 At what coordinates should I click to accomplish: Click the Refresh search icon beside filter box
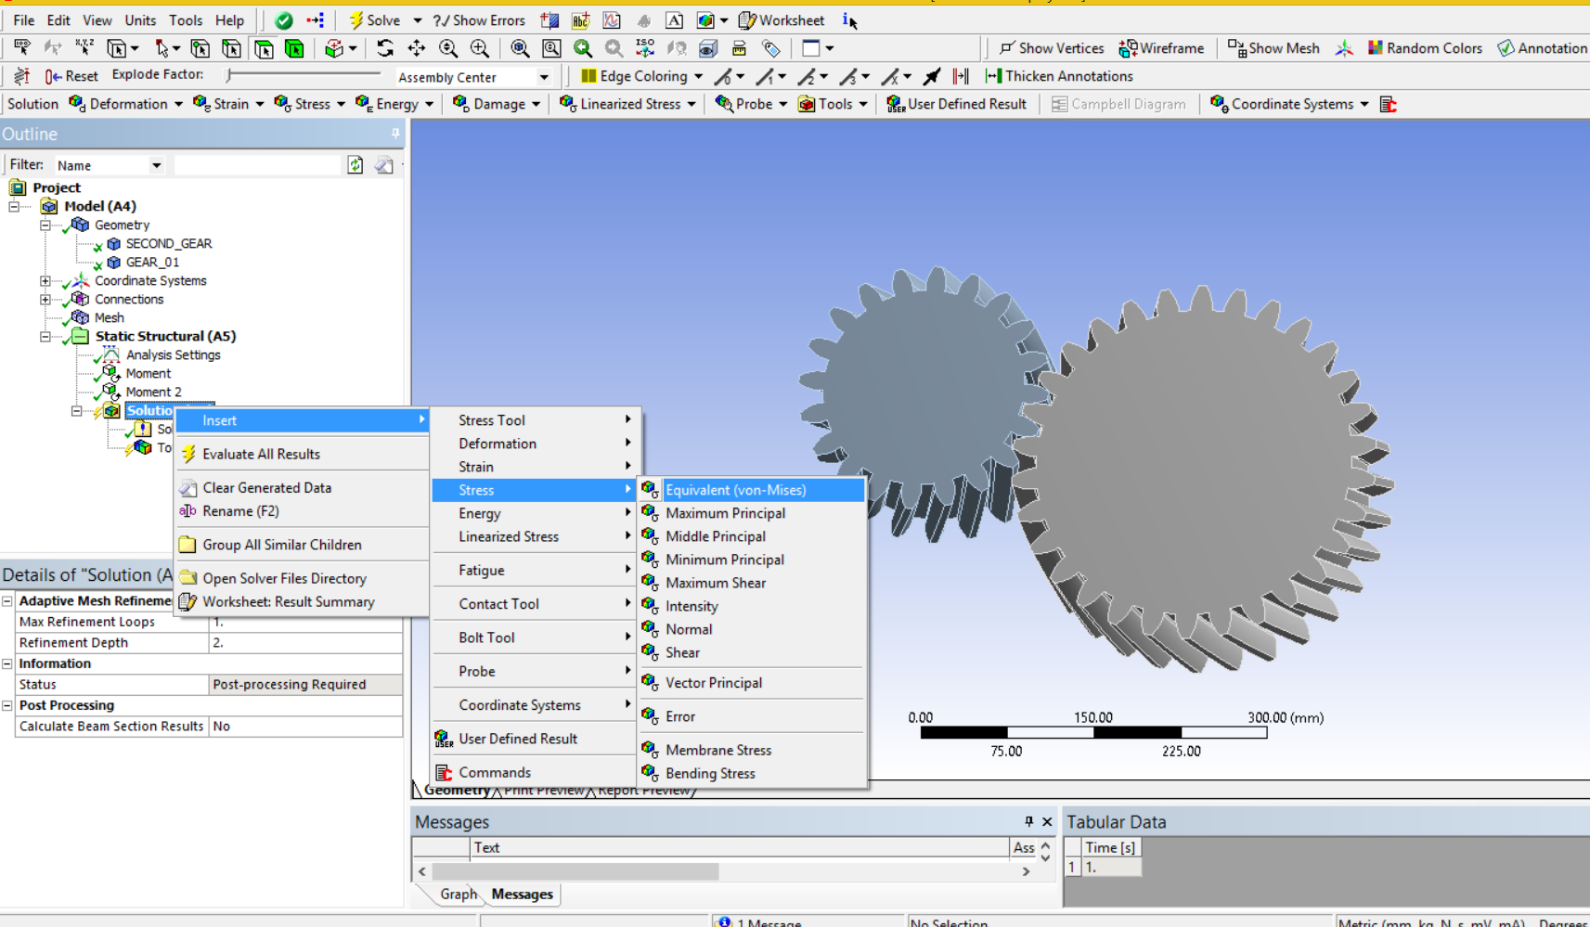point(355,165)
